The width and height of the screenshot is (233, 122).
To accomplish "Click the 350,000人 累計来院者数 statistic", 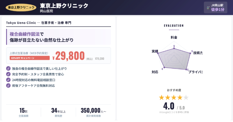I will coord(93,112).
